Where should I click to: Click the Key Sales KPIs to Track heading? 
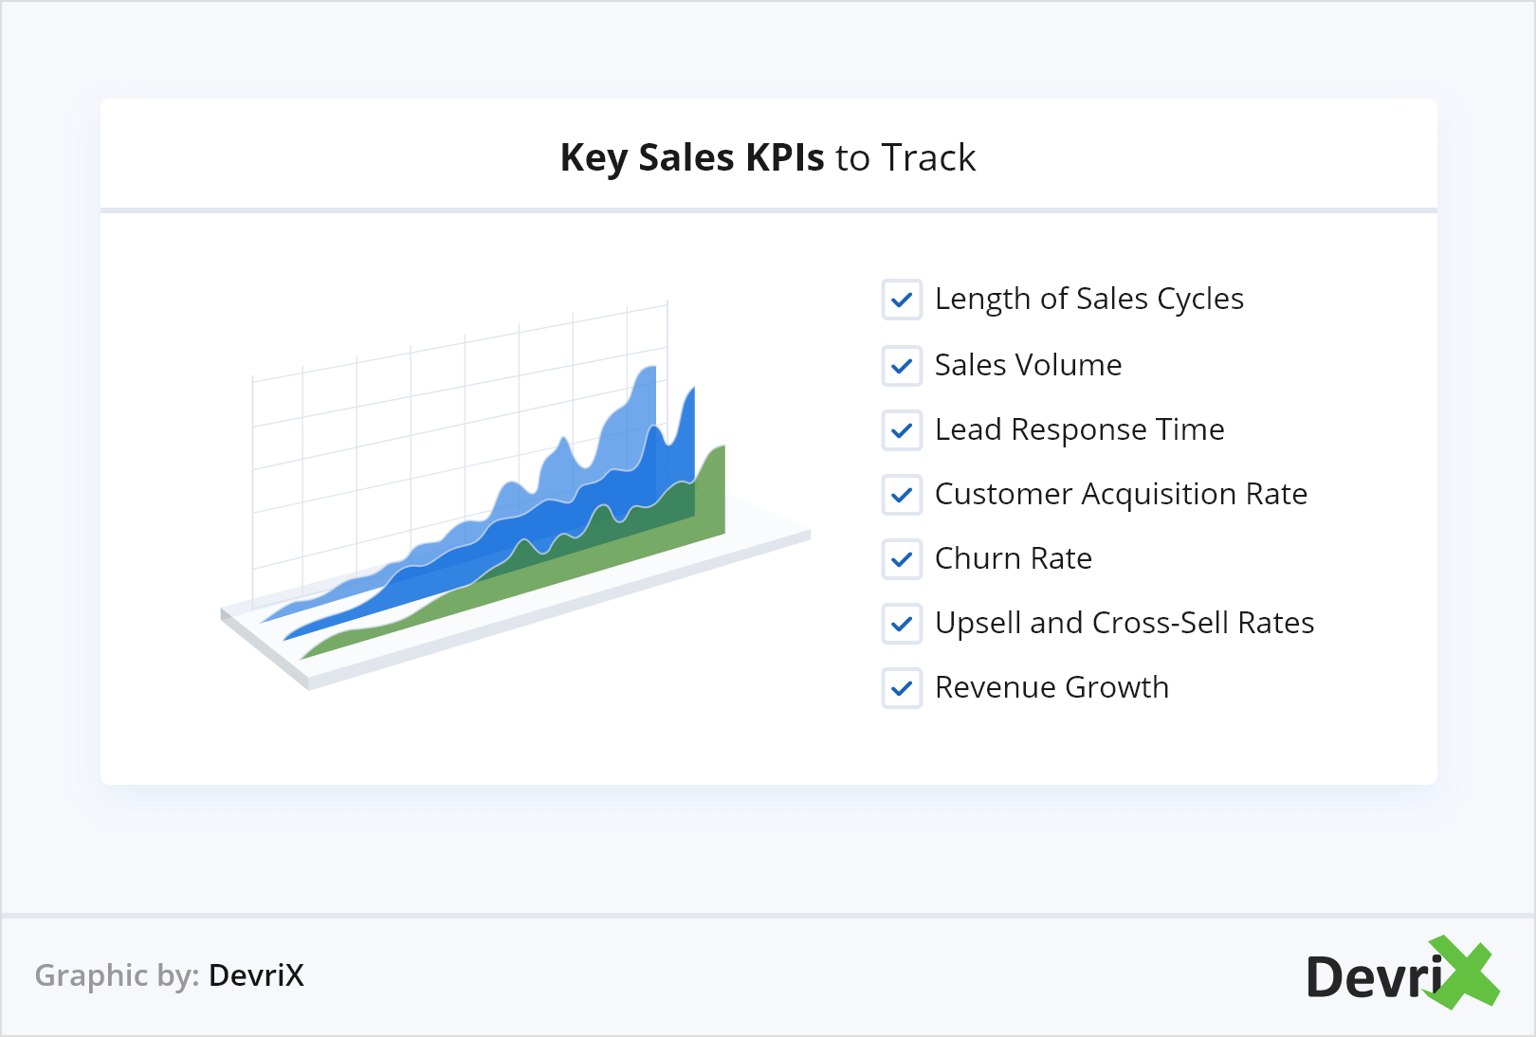coord(768,157)
